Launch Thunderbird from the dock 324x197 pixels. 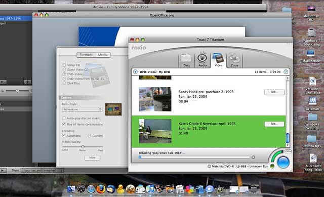(110, 189)
